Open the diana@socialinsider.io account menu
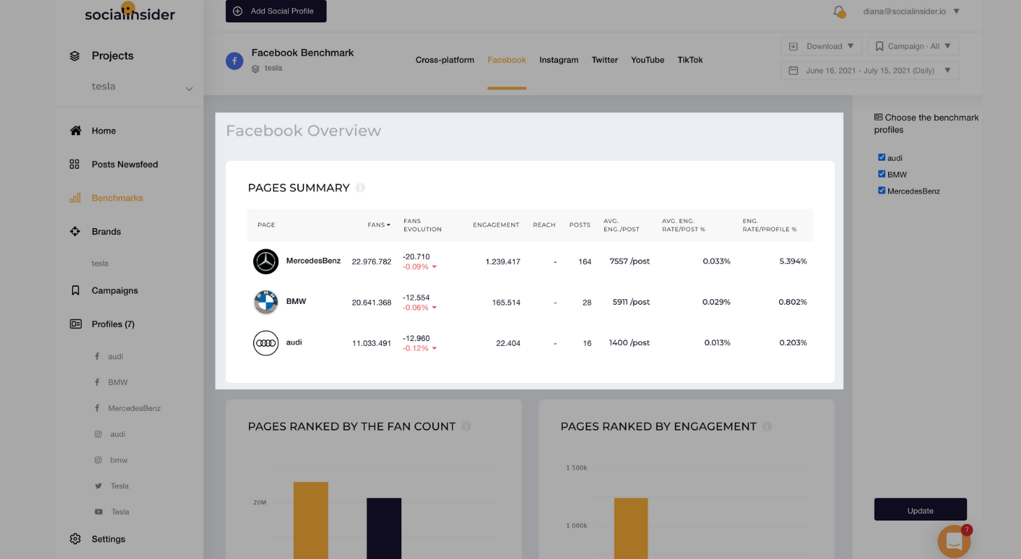The width and height of the screenshot is (1021, 559). pos(911,11)
